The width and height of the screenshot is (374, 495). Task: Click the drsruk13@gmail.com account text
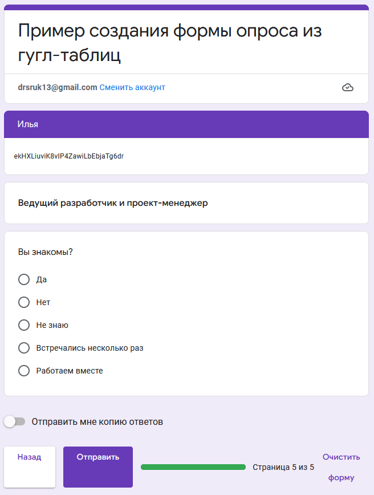pos(58,87)
